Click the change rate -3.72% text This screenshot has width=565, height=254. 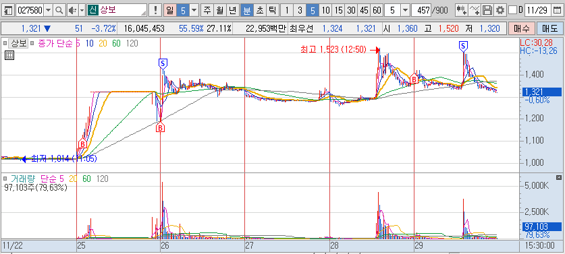coord(103,28)
